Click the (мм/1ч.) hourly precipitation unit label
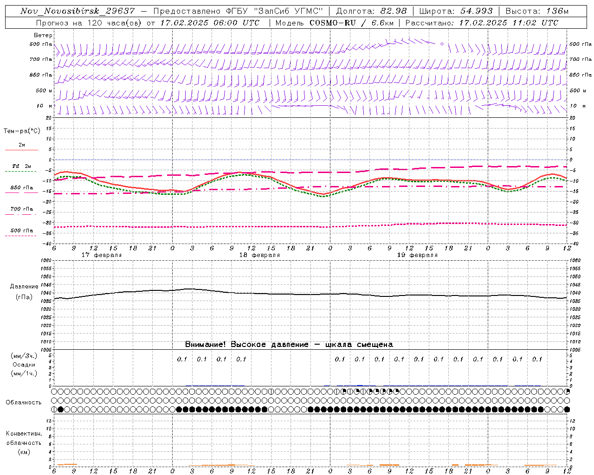The width and height of the screenshot is (594, 475). tap(24, 373)
